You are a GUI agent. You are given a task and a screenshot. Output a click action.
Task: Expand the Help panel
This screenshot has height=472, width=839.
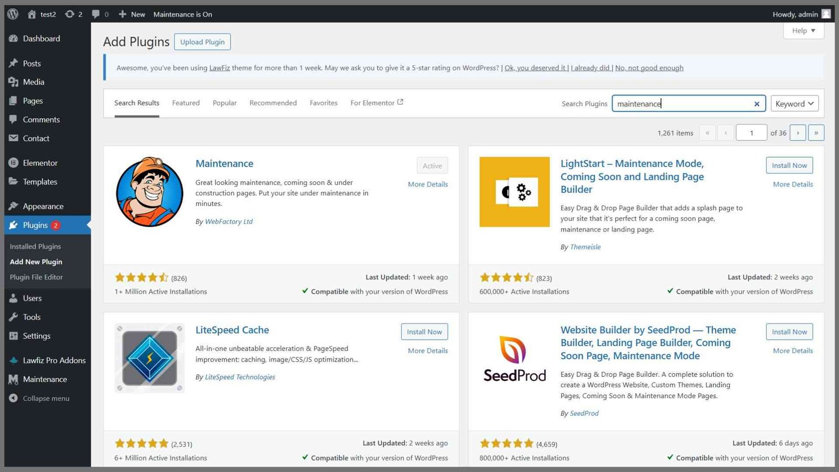(804, 30)
